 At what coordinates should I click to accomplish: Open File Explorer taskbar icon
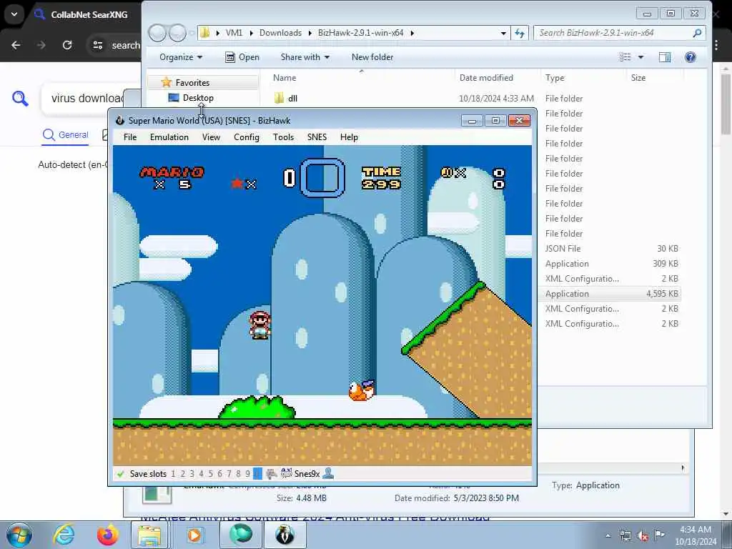(149, 535)
